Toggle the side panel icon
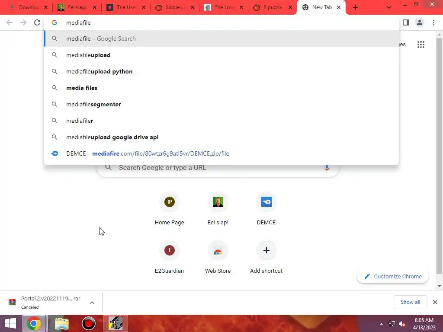The height and width of the screenshot is (332, 443). click(x=406, y=22)
